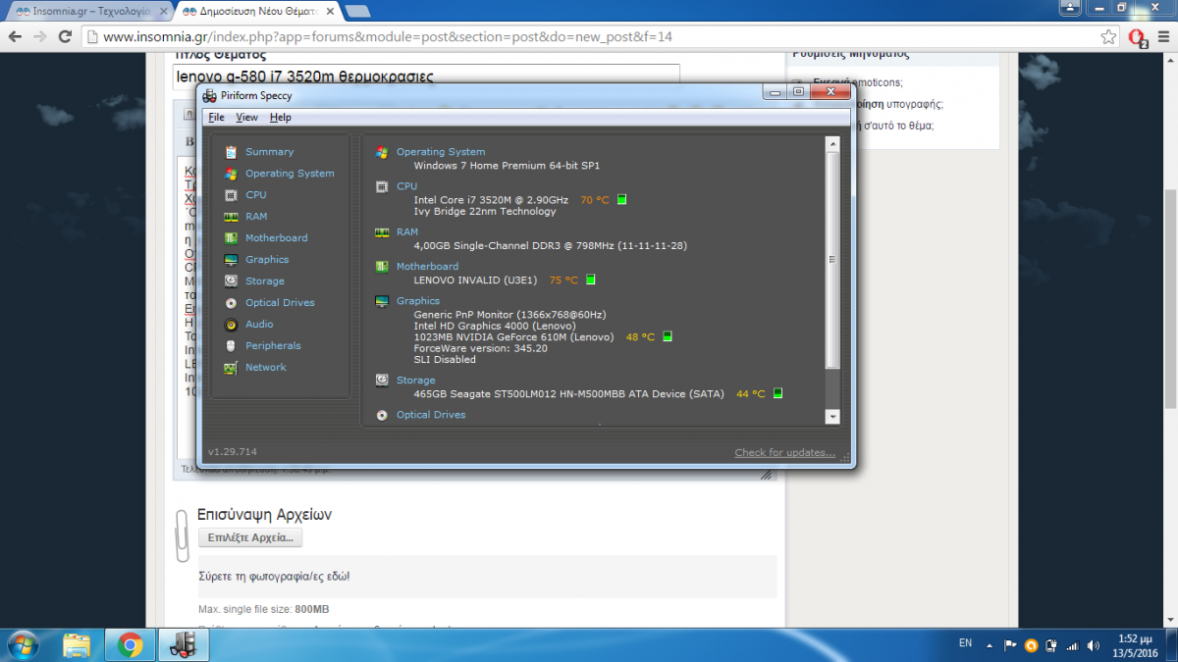Image resolution: width=1178 pixels, height=662 pixels.
Task: Select the Operating System sidebar icon
Action: (231, 174)
